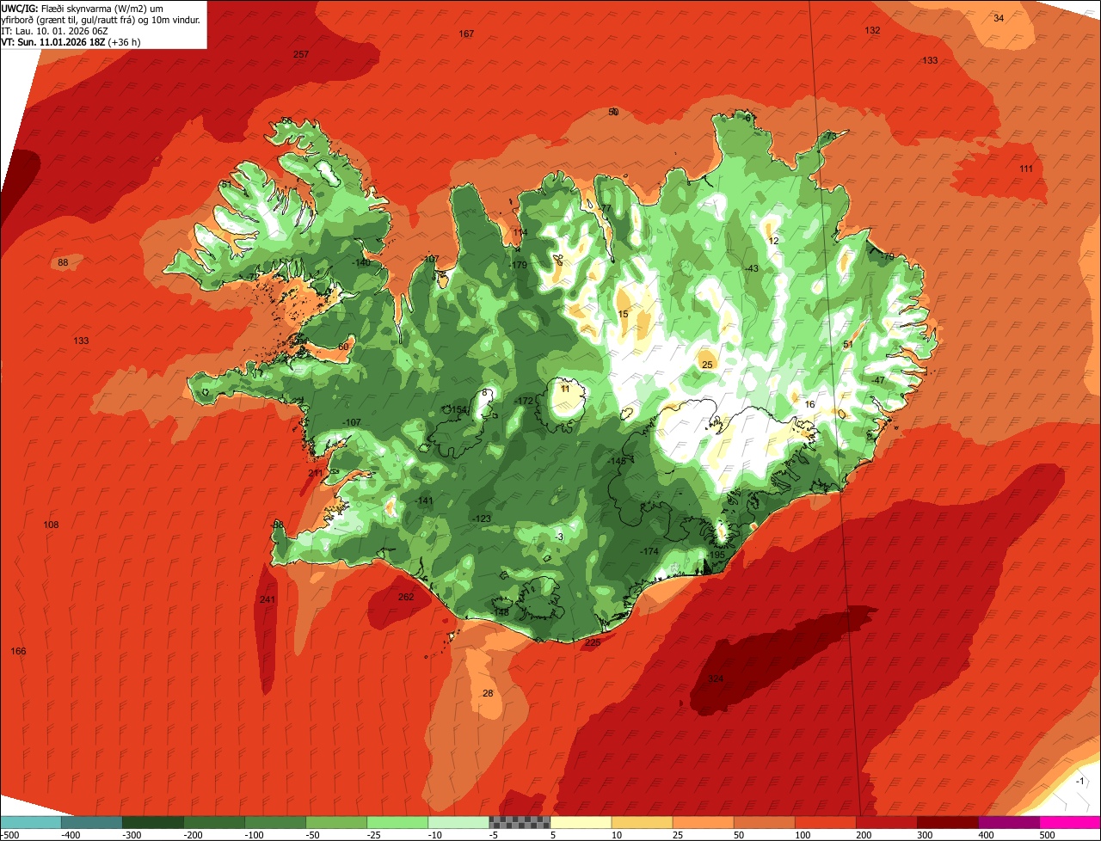The width and height of the screenshot is (1101, 841).
Task: Click the pale green swatch between -10 and -5
Action: point(458,822)
